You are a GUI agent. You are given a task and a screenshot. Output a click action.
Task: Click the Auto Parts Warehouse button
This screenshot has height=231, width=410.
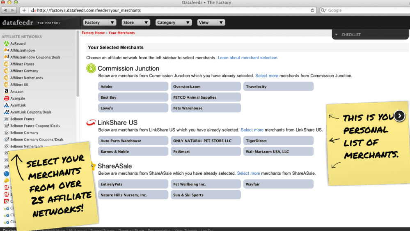133,141
